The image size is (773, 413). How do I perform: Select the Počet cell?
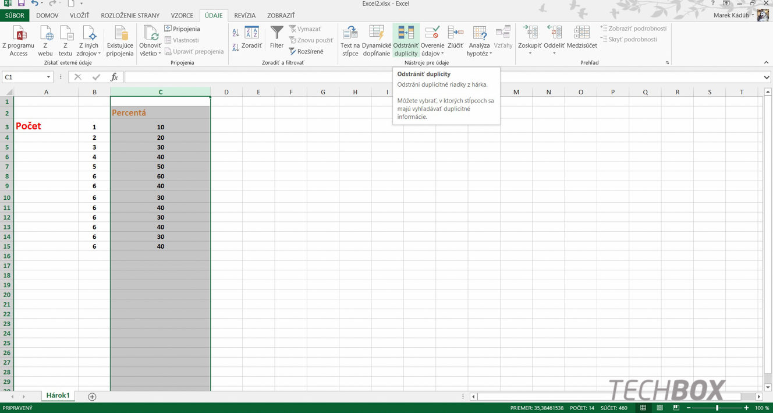(x=46, y=126)
